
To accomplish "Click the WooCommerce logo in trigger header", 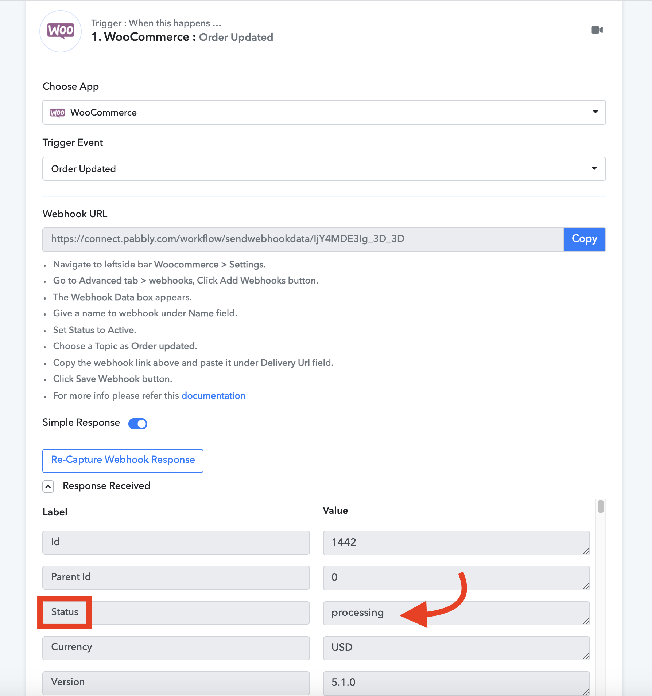I will (x=61, y=31).
